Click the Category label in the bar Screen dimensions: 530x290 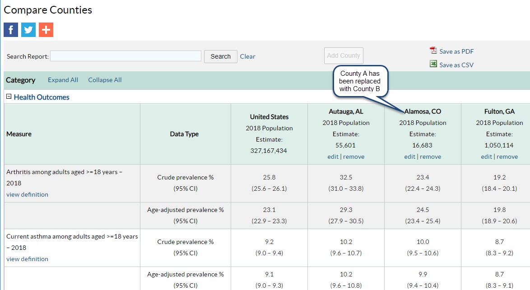pyautogui.click(x=21, y=80)
